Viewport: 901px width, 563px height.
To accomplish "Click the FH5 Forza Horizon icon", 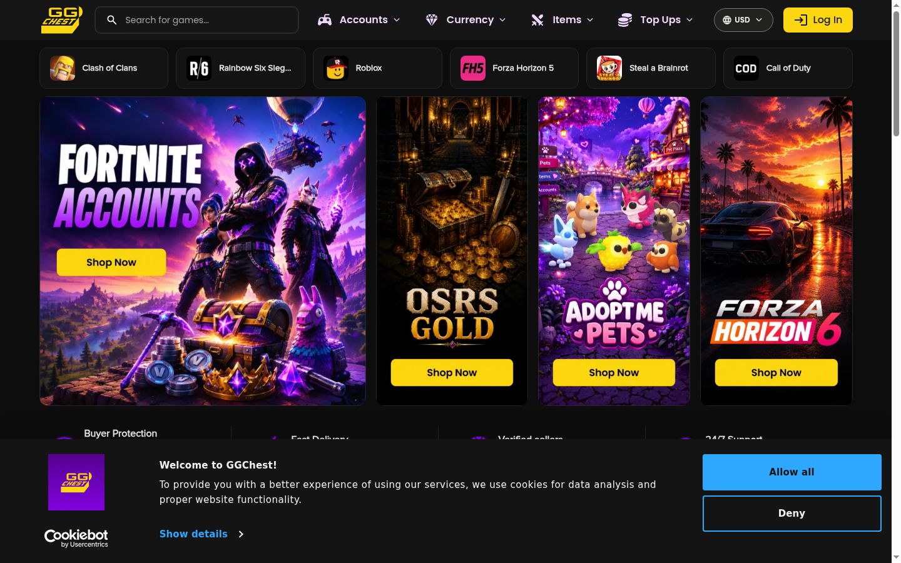I will [473, 68].
